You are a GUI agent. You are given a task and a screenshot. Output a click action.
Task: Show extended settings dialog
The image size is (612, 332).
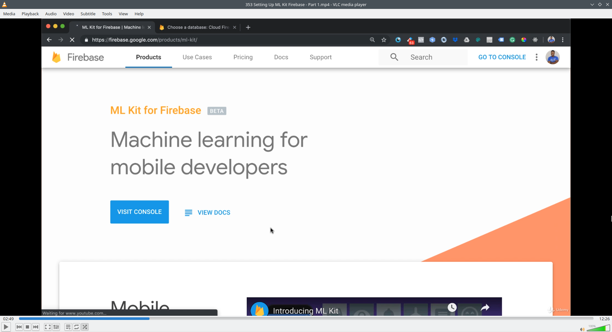tap(56, 327)
